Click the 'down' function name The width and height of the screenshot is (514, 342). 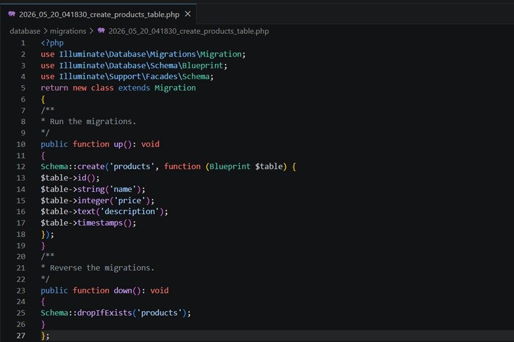tap(122, 290)
